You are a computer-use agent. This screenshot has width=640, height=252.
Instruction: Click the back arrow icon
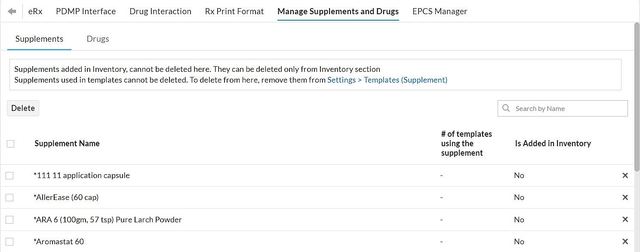[12, 12]
